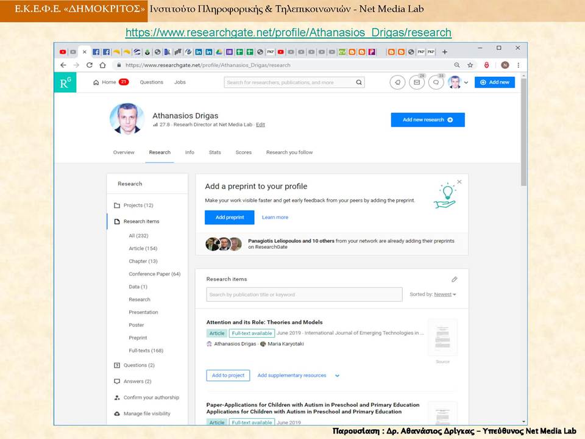Open the account dropdown next to header avatar
Image resolution: width=585 pixels, height=439 pixels.
pyautogui.click(x=466, y=82)
